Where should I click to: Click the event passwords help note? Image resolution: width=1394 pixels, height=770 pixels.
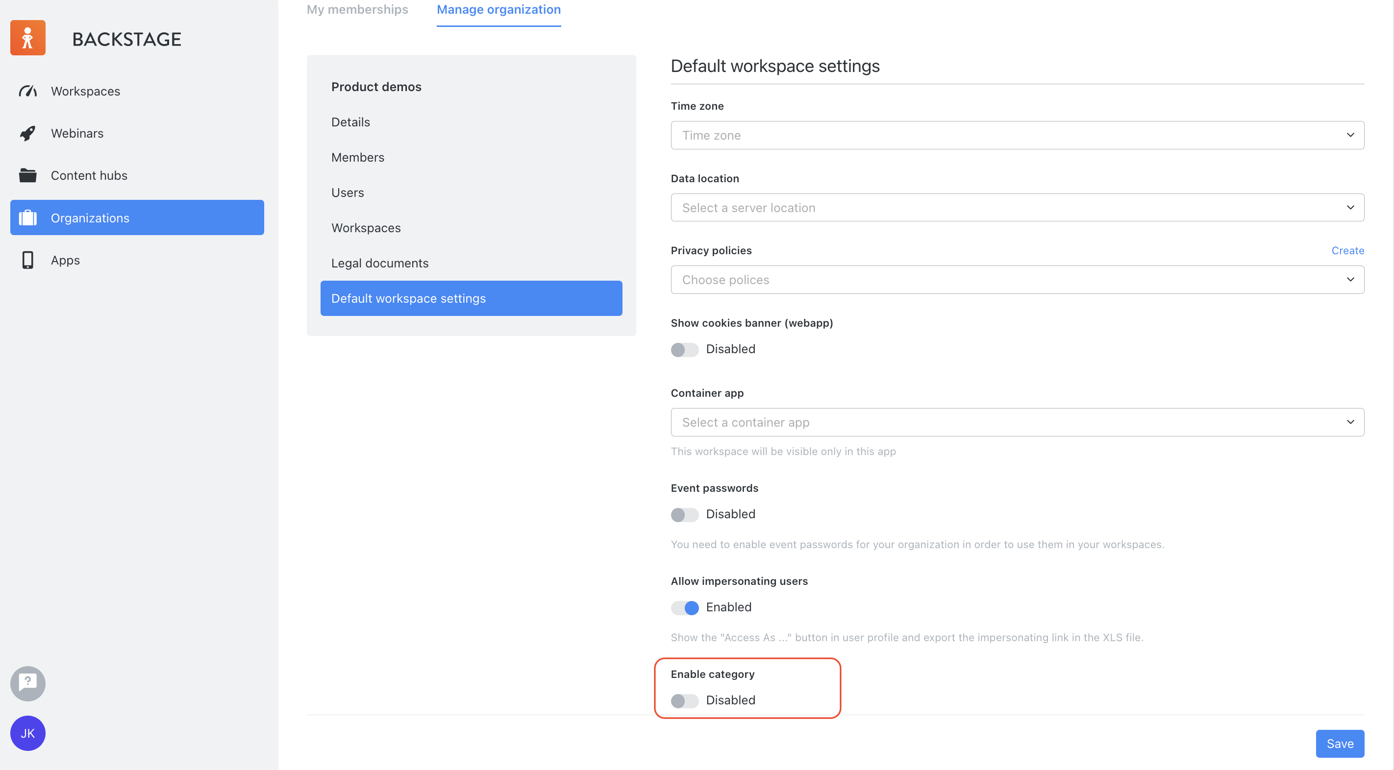(x=917, y=545)
